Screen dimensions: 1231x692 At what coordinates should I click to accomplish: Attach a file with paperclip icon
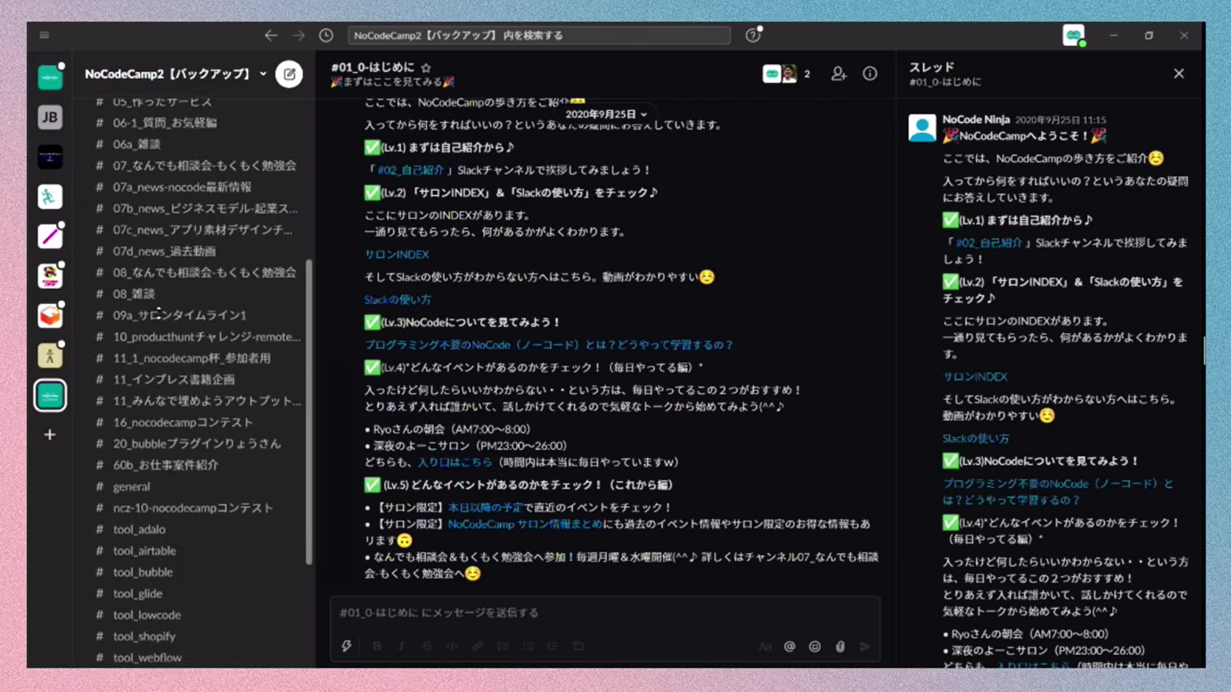(x=840, y=647)
